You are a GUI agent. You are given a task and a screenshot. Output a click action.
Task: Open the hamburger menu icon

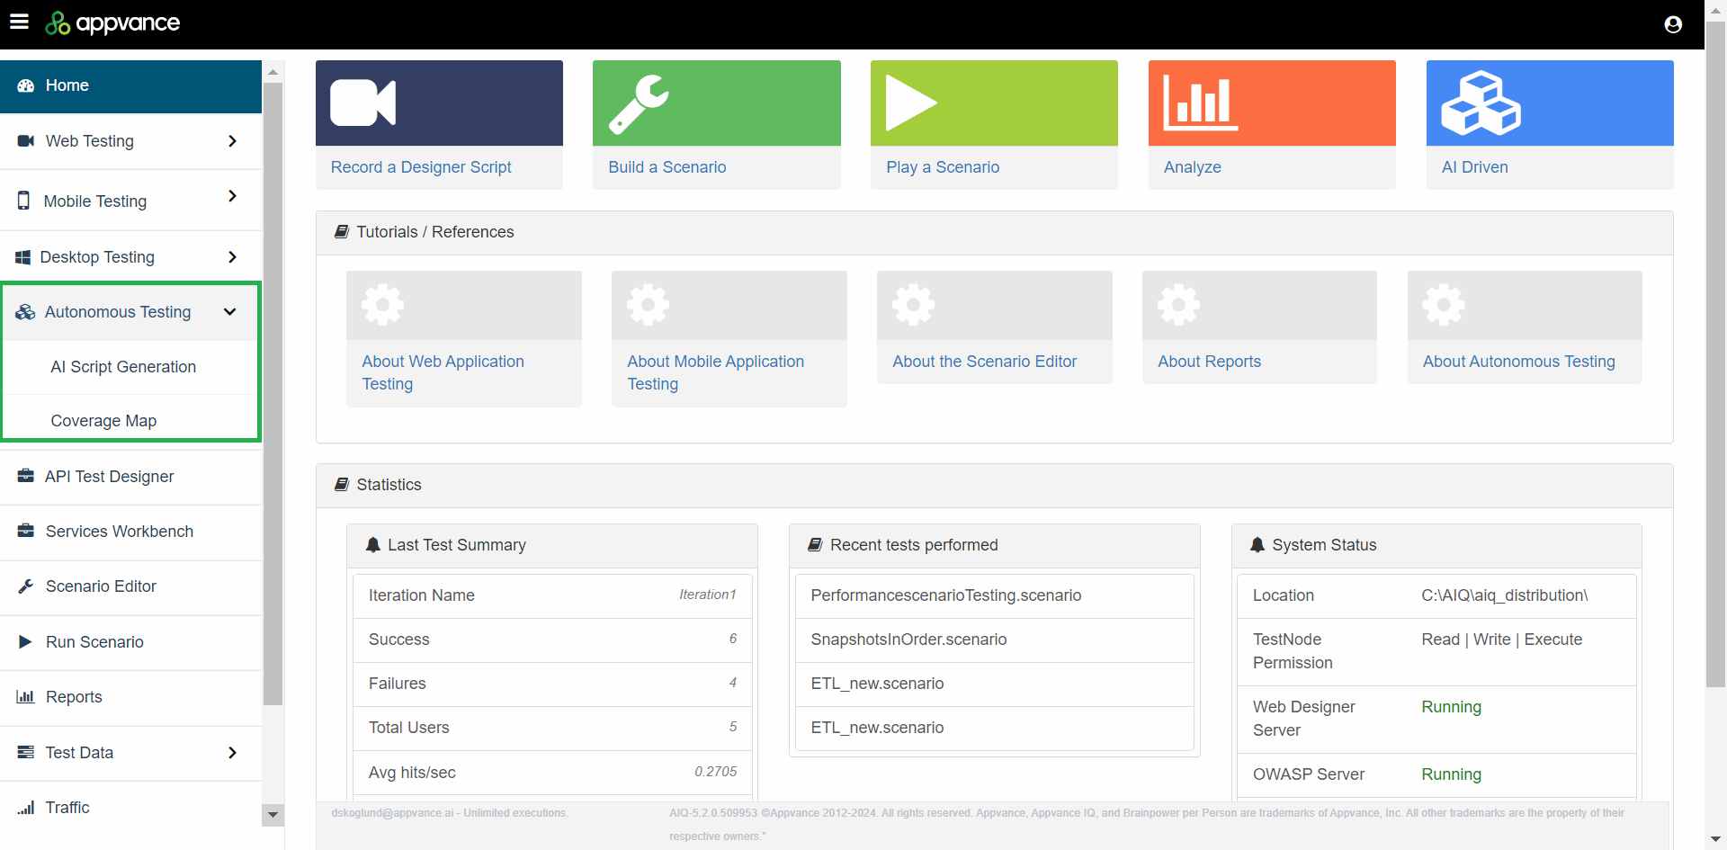coord(19,22)
